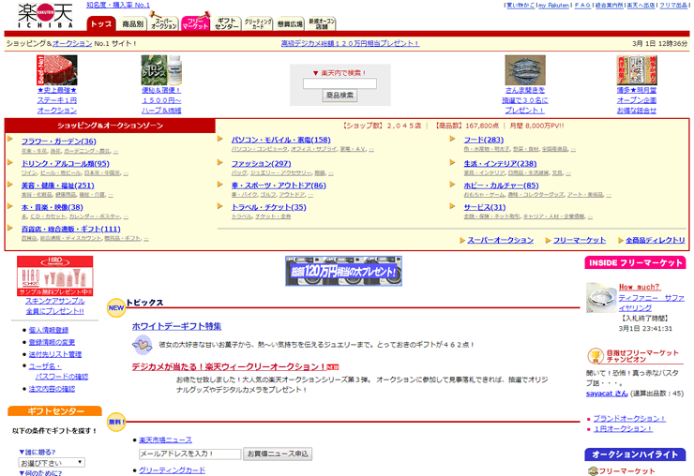This screenshot has width=694, height=476.
Task: Open the スーパーオークション tab
Action: [164, 23]
